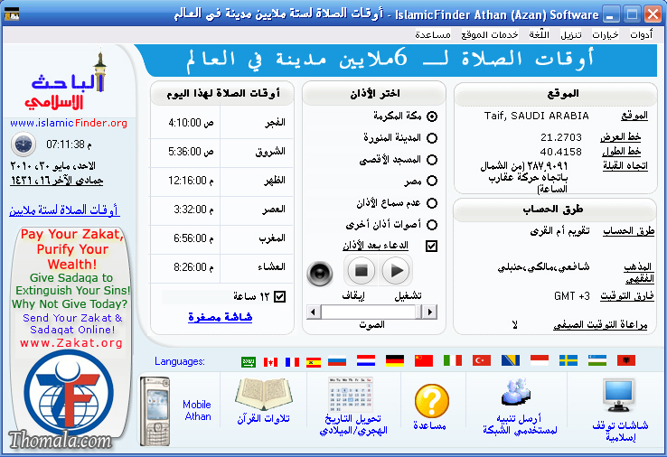Open Quran recitations book icon
The image size is (667, 457).
coord(264,394)
